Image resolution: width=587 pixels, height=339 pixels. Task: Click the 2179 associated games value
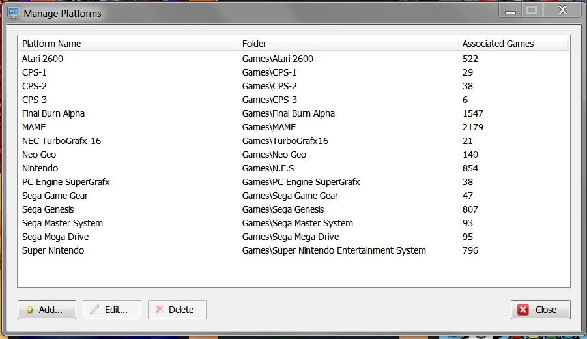473,127
